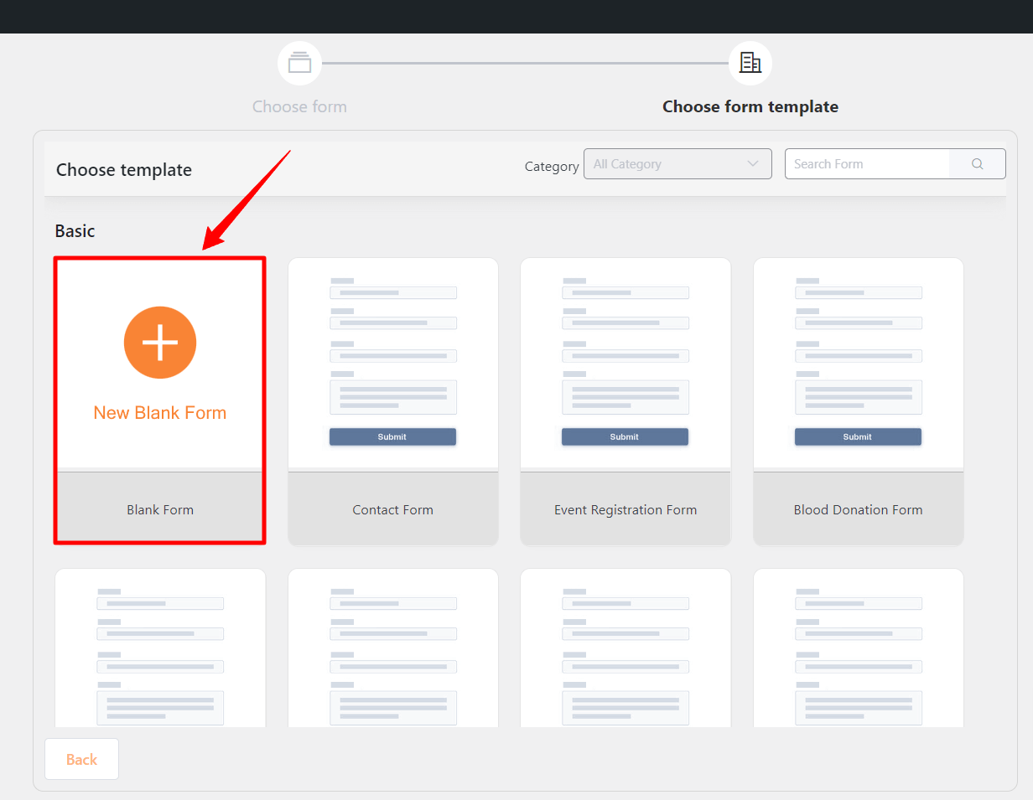The width and height of the screenshot is (1033, 800).
Task: Click the Blank Form caption label
Action: pos(160,509)
